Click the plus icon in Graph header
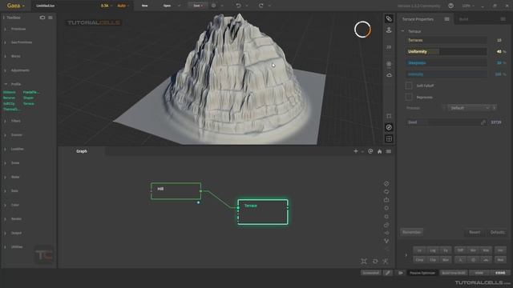 (356, 151)
